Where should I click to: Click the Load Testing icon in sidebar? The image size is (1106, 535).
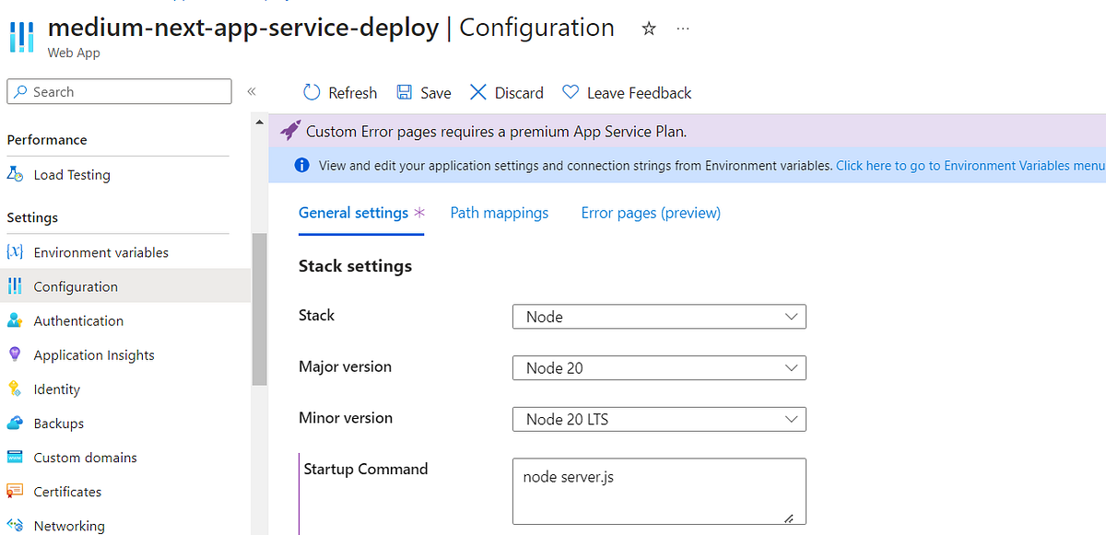[15, 174]
